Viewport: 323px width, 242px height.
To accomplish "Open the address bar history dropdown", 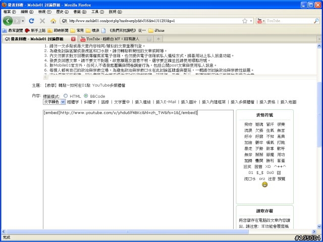I will coord(251,21).
